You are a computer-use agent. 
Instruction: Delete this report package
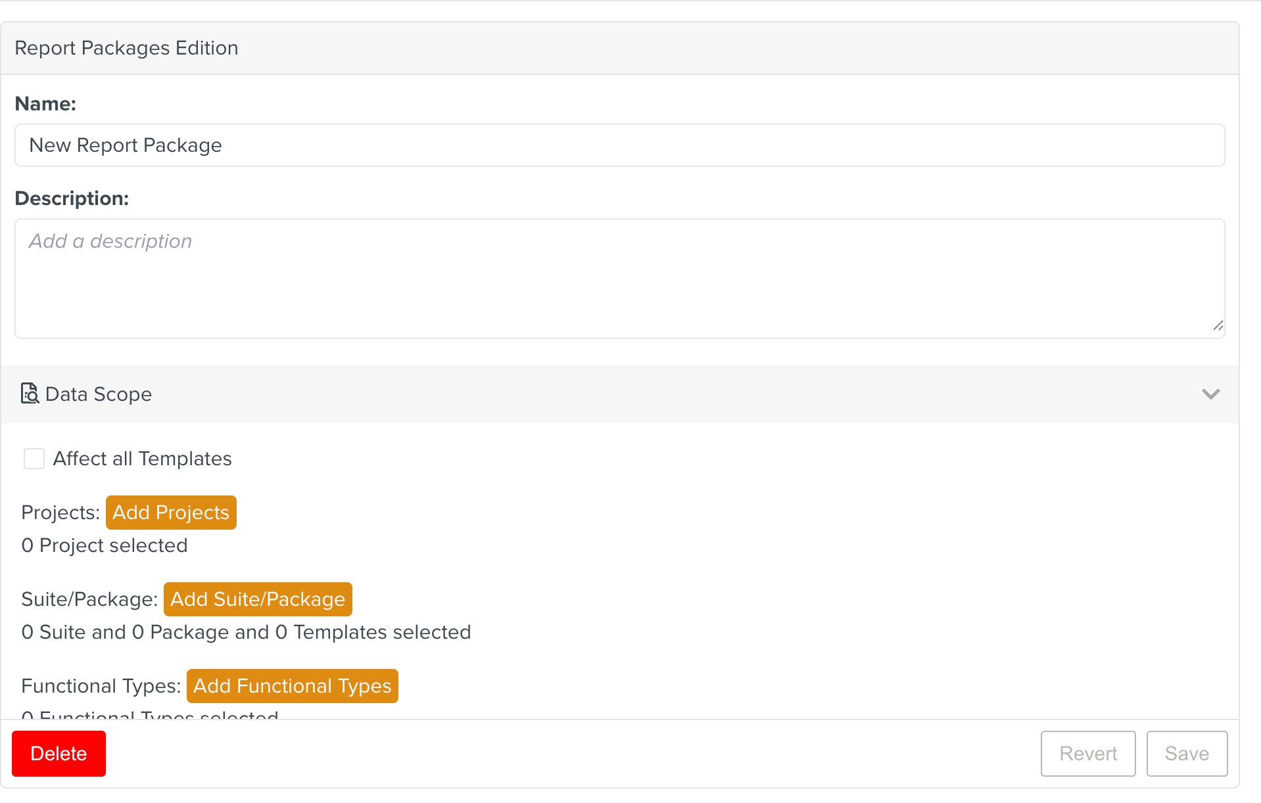(x=59, y=754)
